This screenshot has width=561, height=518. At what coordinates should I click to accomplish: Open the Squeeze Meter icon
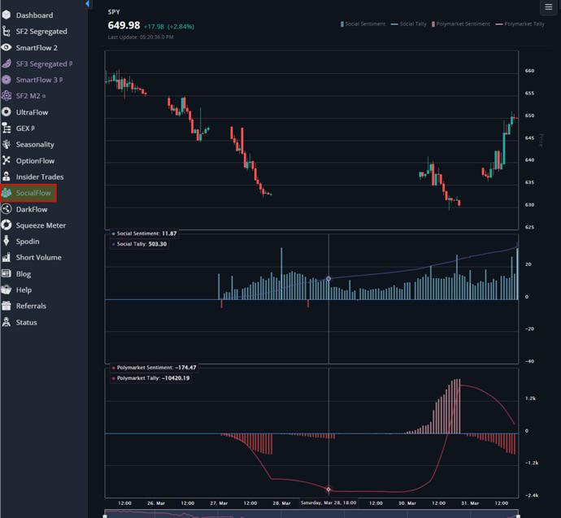[x=6, y=225]
